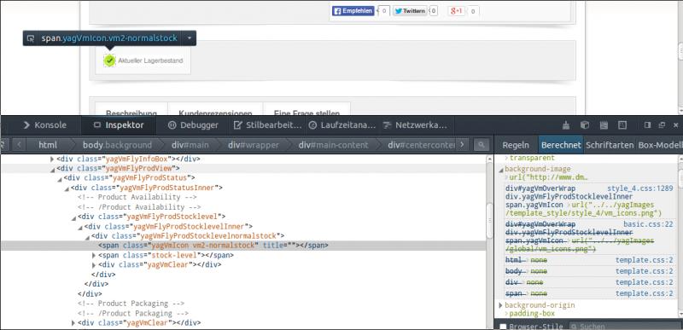
Task: Select the yagVmIcon vm2-normalstock span line
Action: (243, 246)
